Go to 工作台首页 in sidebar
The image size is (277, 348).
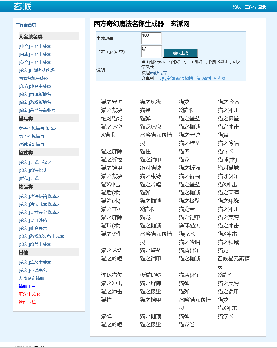pos(26,25)
